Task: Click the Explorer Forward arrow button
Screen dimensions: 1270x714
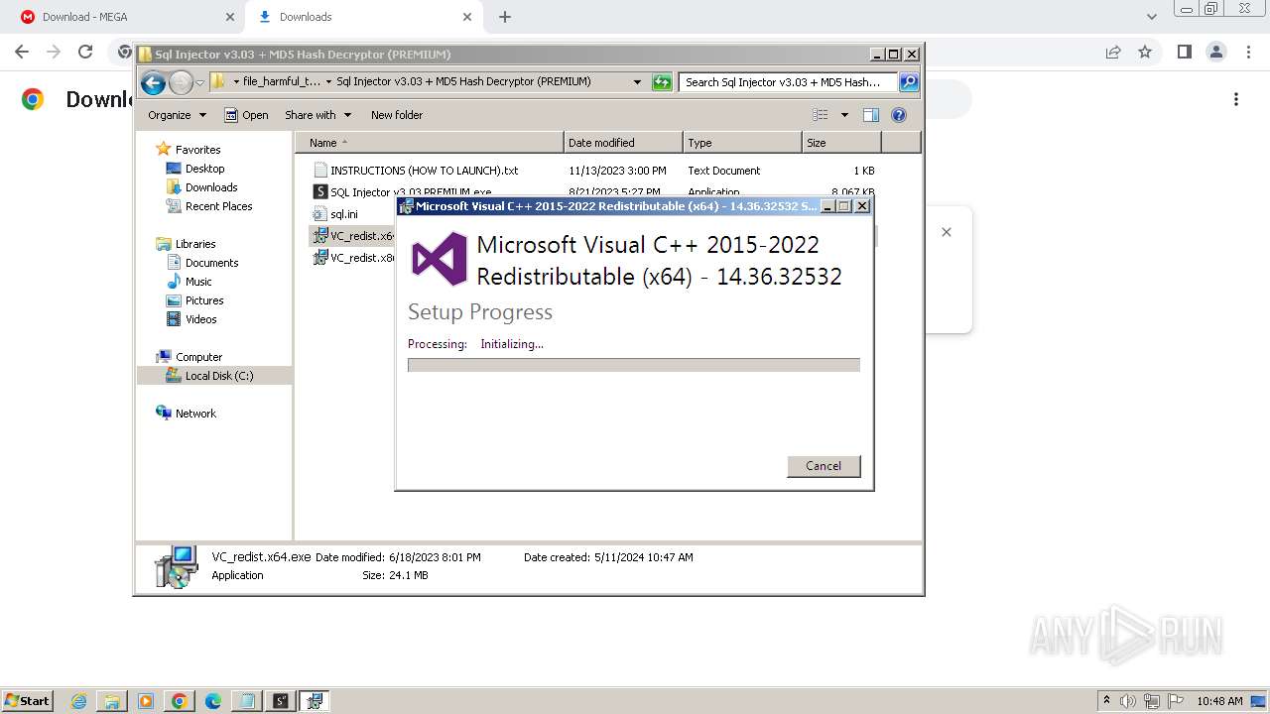Action: coord(181,82)
